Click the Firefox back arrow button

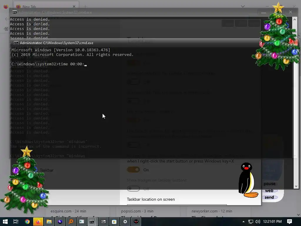click(7, 19)
